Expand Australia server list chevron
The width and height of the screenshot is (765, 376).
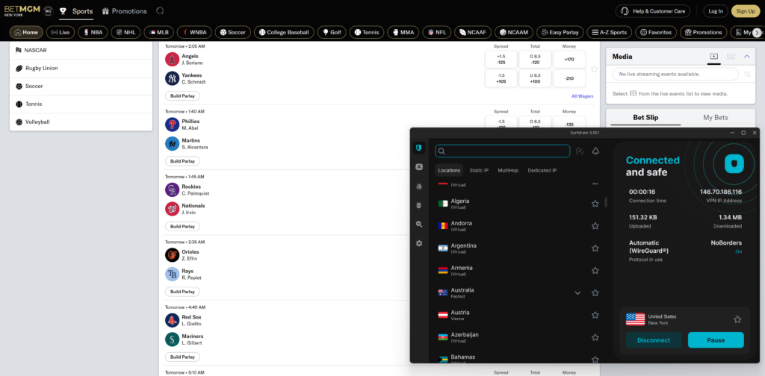pyautogui.click(x=577, y=293)
